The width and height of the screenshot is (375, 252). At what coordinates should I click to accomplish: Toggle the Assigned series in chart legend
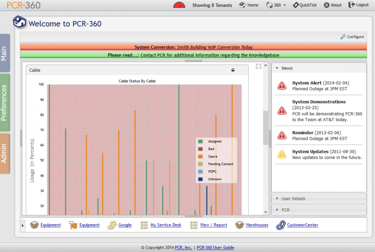click(214, 141)
